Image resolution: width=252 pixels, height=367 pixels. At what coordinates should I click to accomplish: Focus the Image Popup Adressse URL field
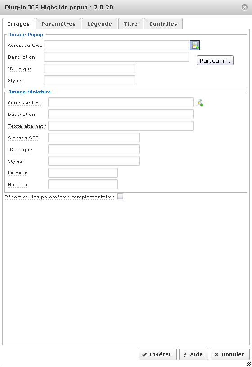point(117,45)
